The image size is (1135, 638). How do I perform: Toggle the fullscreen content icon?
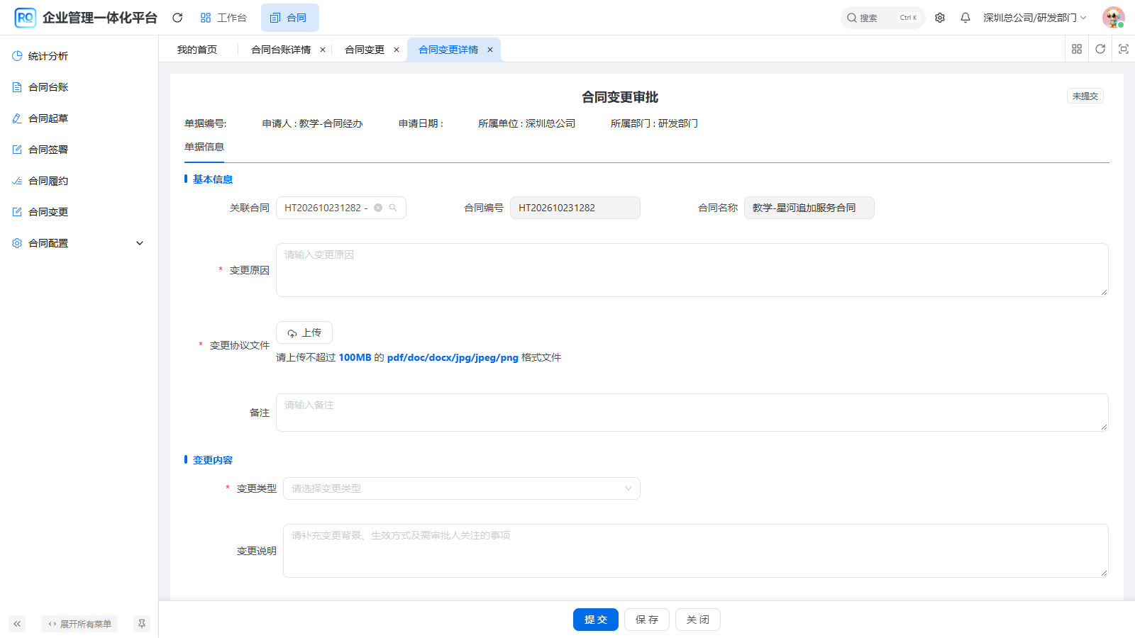coord(1124,49)
